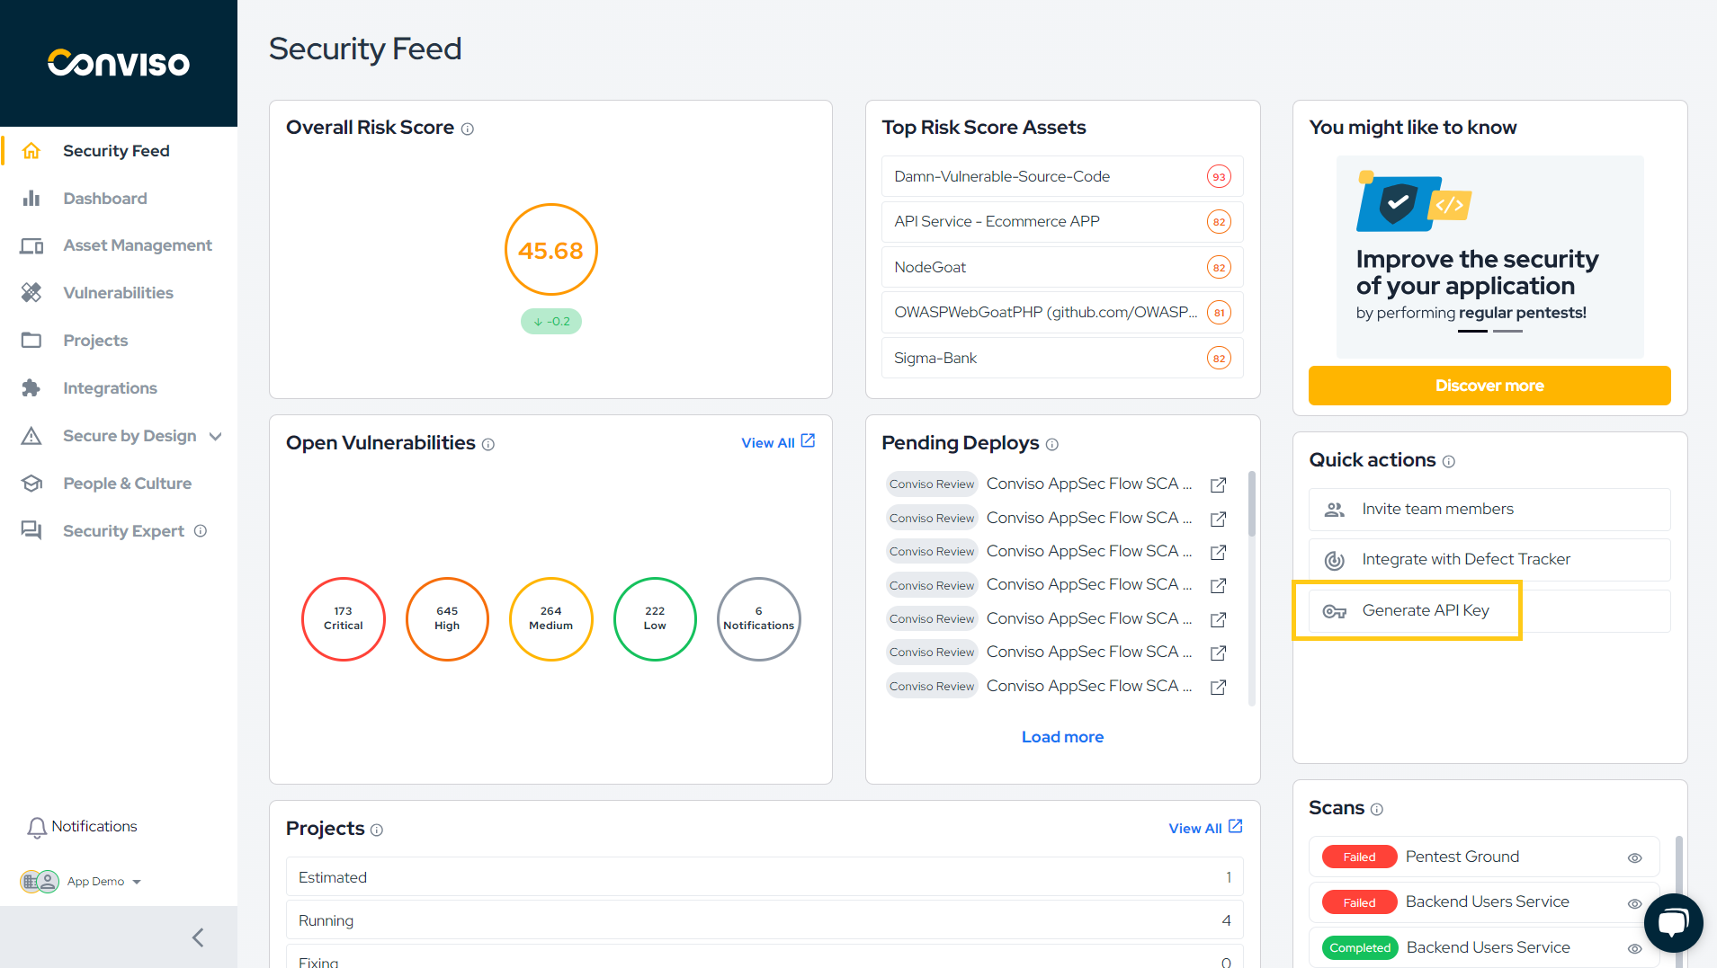Open Integrations in the sidebar
This screenshot has width=1717, height=968.
click(x=110, y=388)
